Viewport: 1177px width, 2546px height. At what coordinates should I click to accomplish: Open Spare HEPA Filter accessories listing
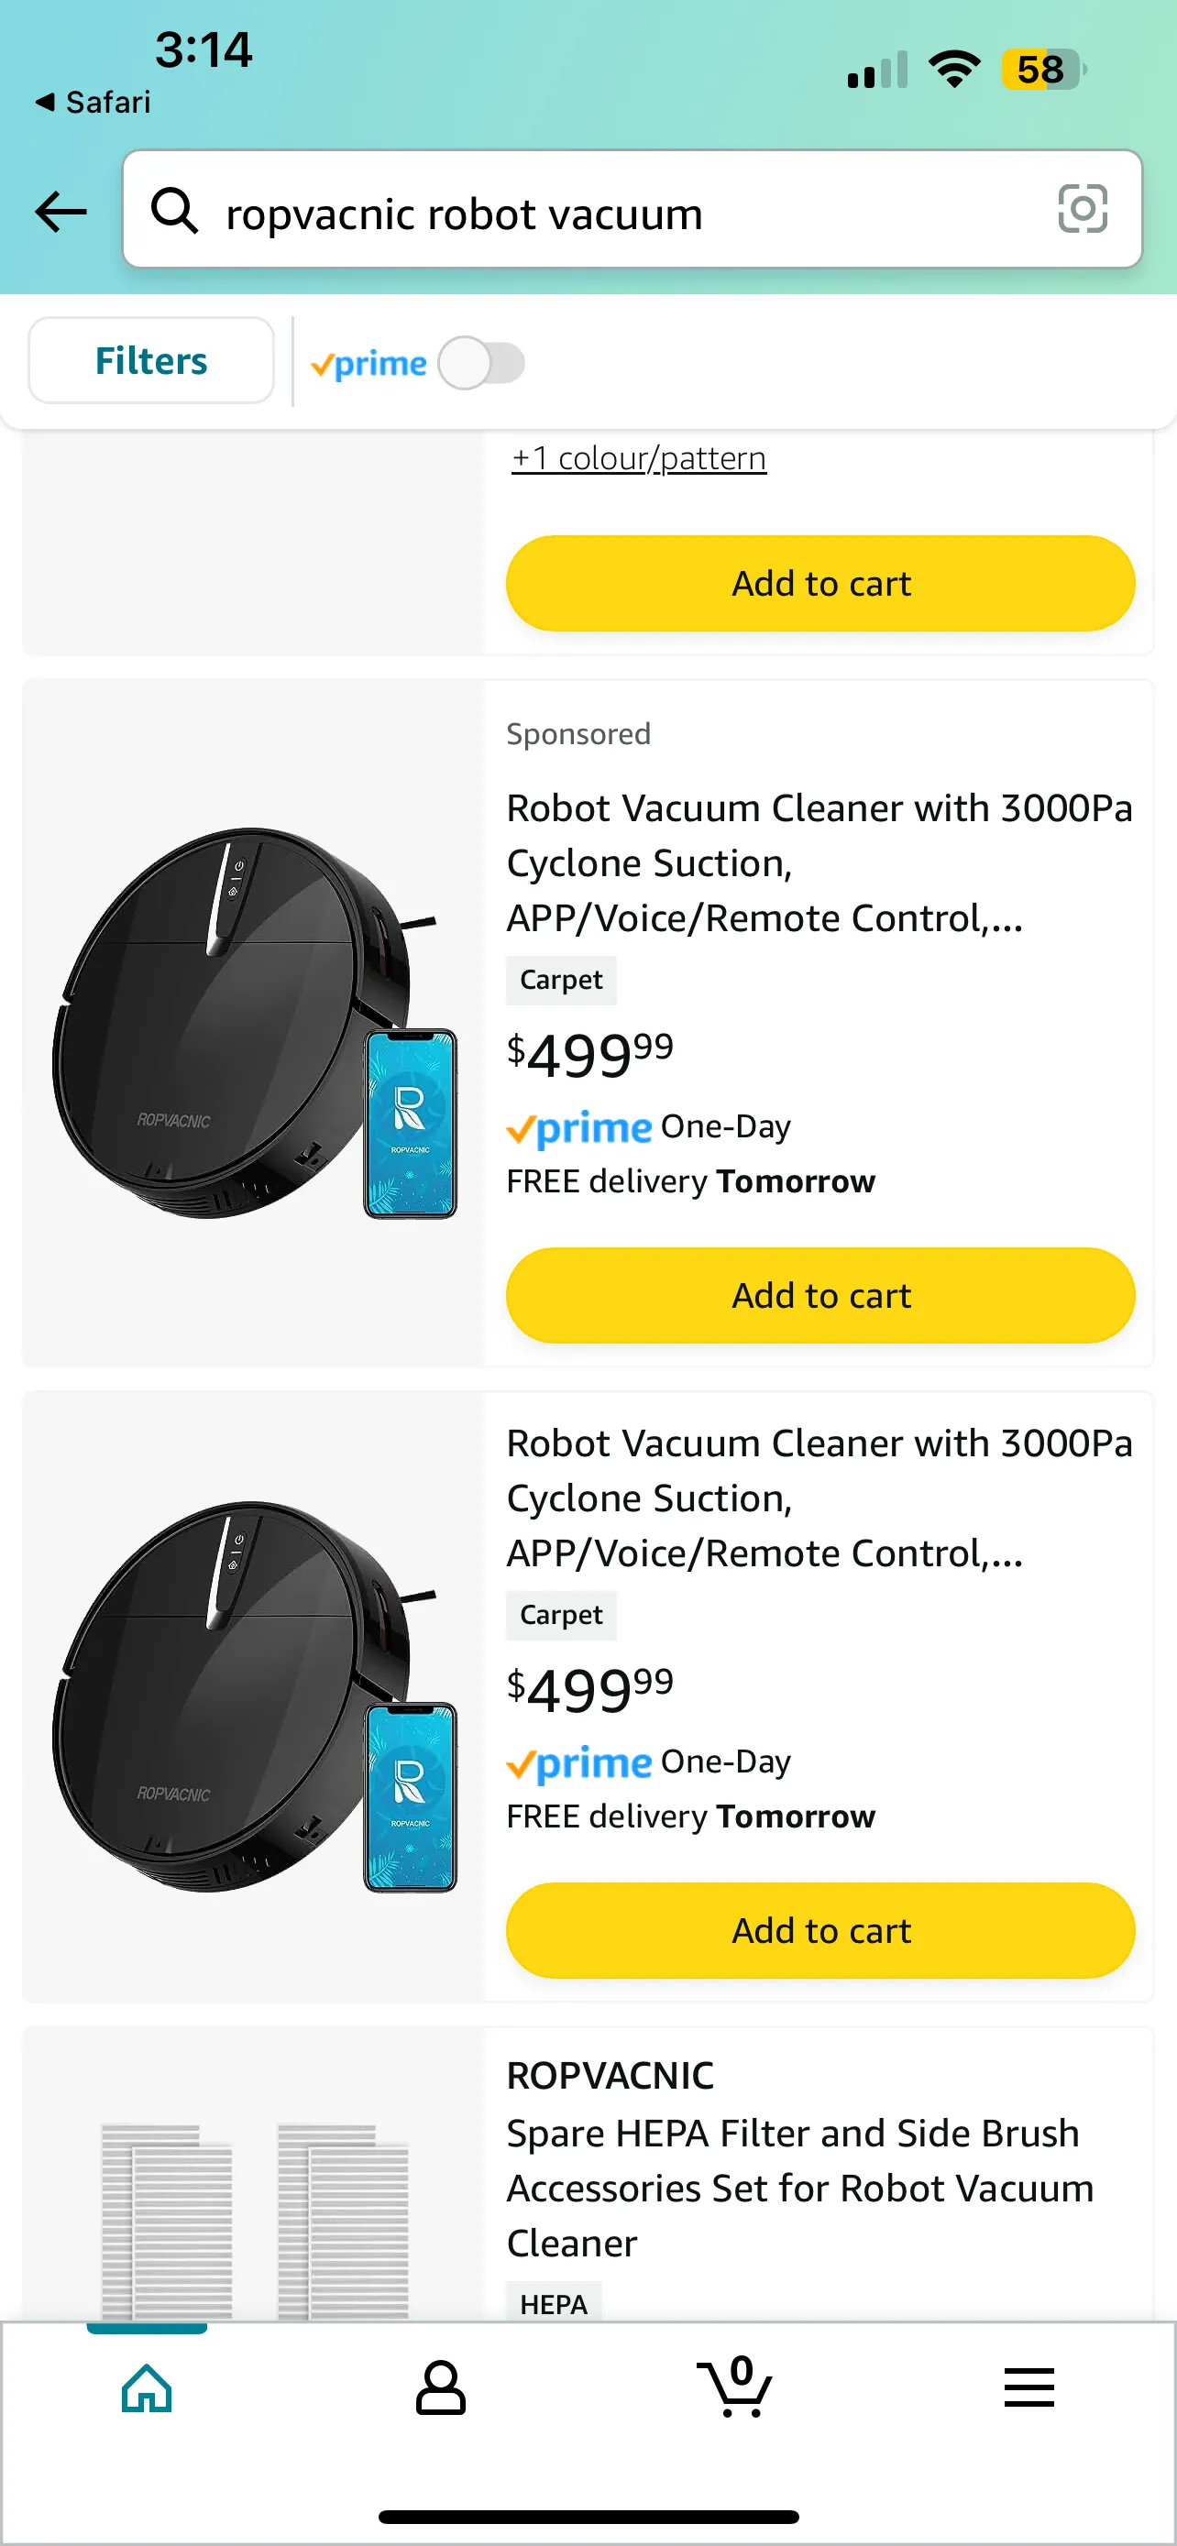click(x=799, y=2188)
